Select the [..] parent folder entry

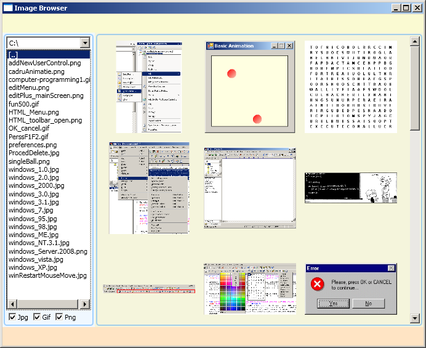(x=13, y=55)
